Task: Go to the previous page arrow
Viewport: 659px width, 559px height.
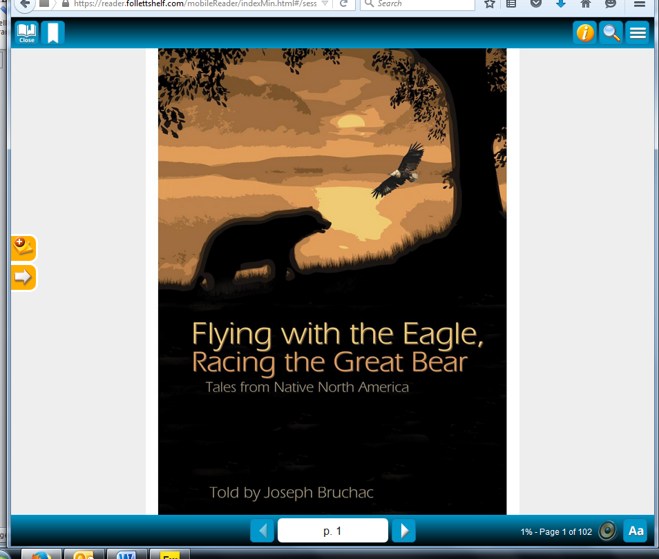Action: coord(262,531)
